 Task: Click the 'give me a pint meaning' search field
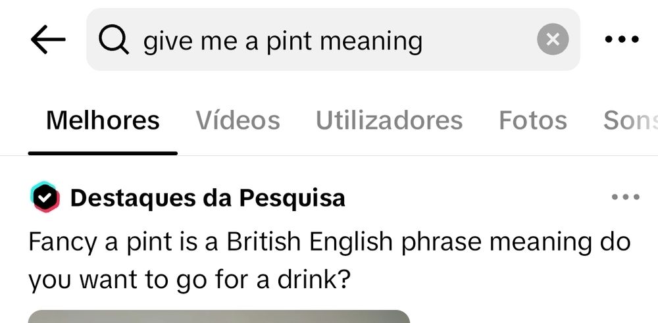tap(283, 41)
